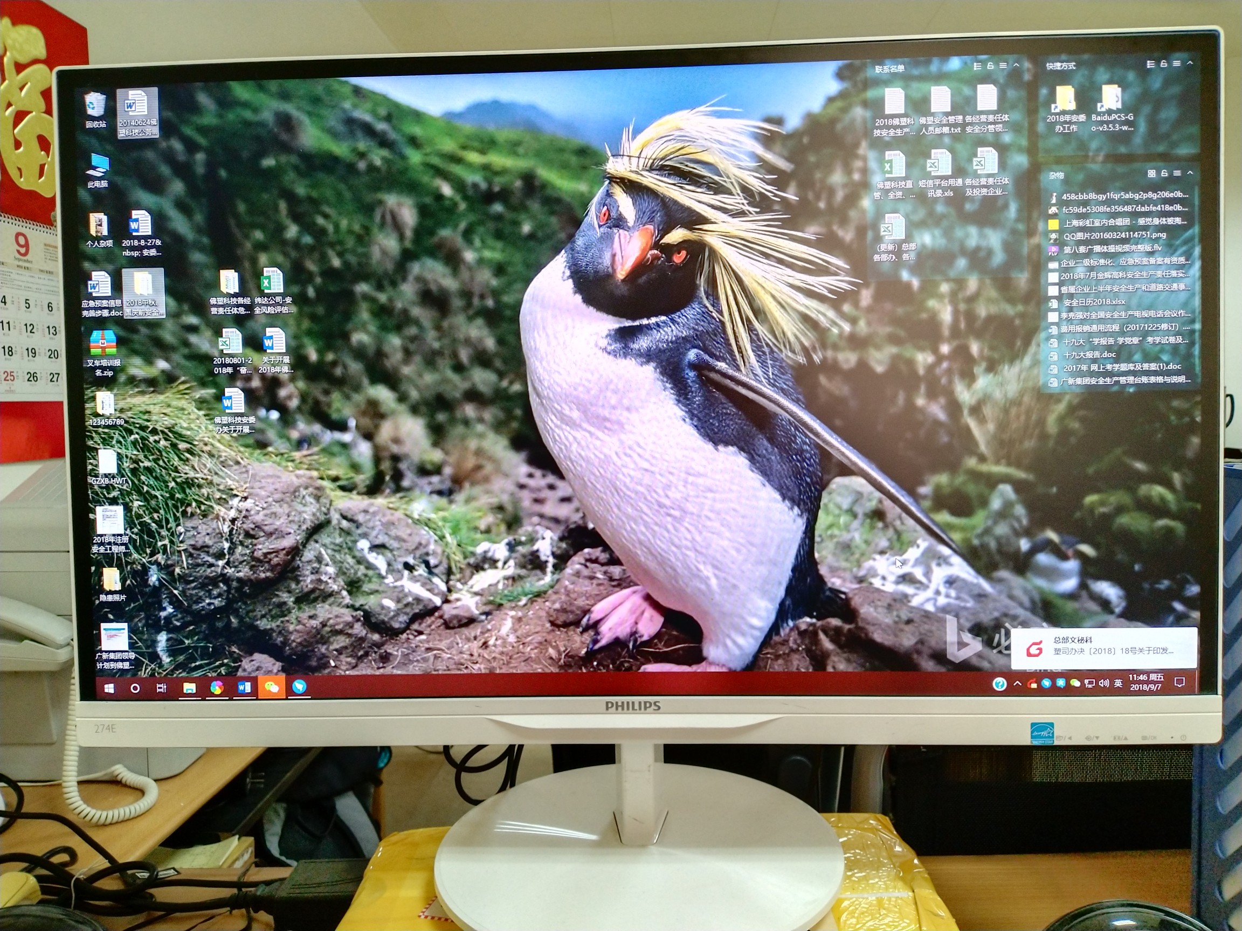Collapse the 联系名单 fence with its chevron
The height and width of the screenshot is (931, 1242).
point(1016,66)
